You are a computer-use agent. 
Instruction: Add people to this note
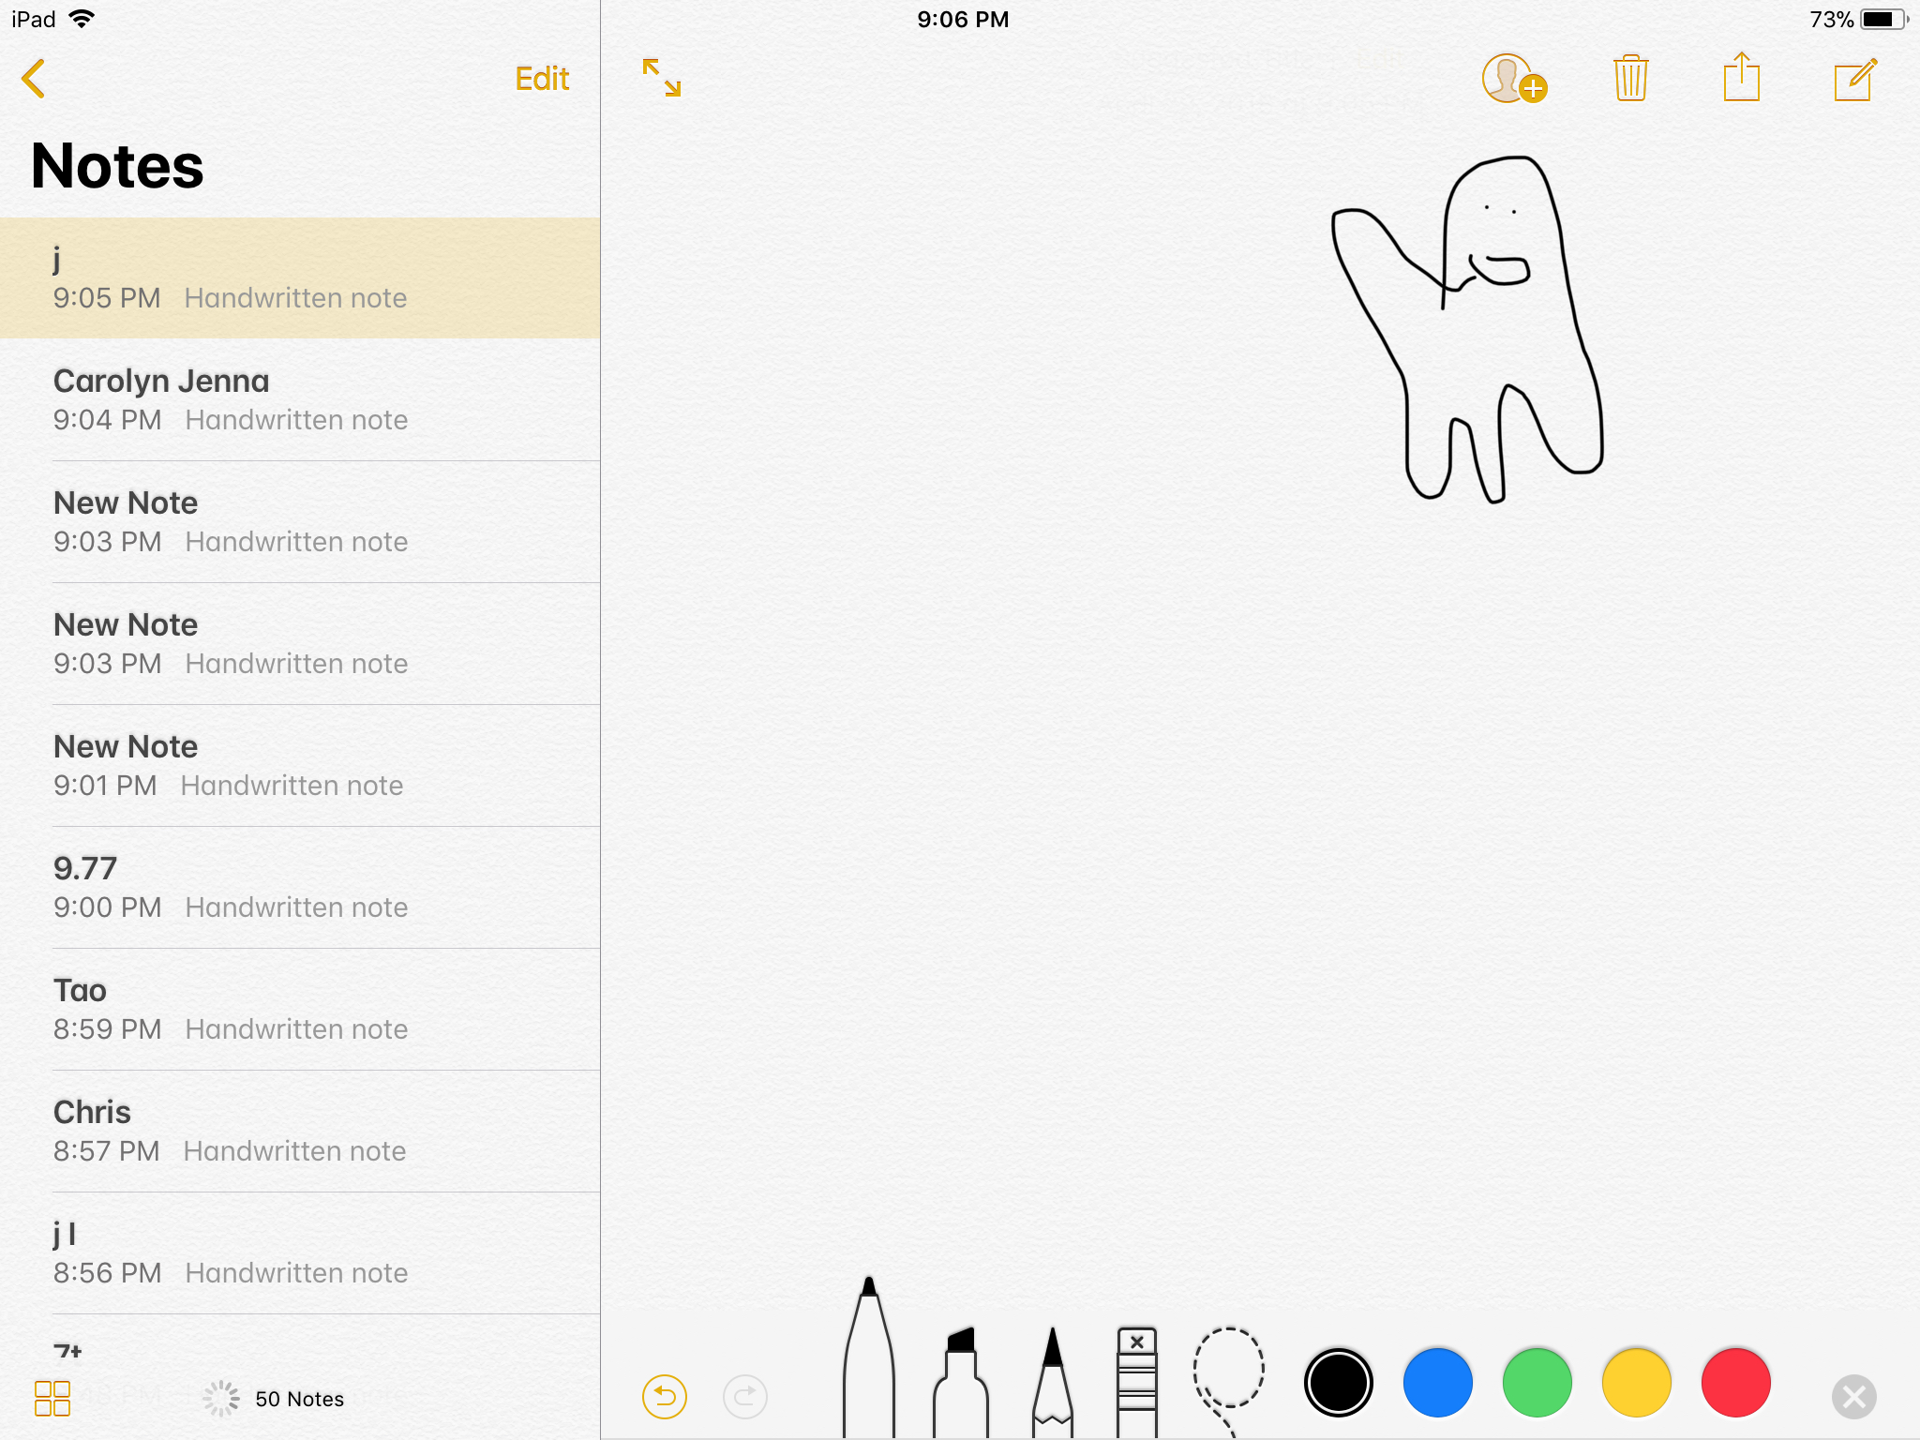point(1512,79)
